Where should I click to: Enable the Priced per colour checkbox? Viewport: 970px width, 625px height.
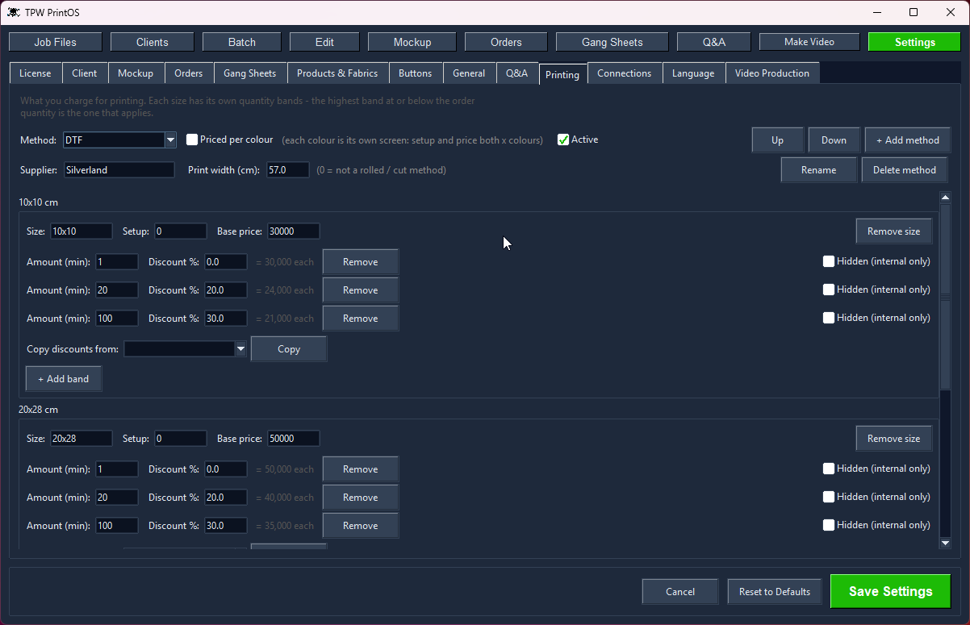pyautogui.click(x=192, y=140)
